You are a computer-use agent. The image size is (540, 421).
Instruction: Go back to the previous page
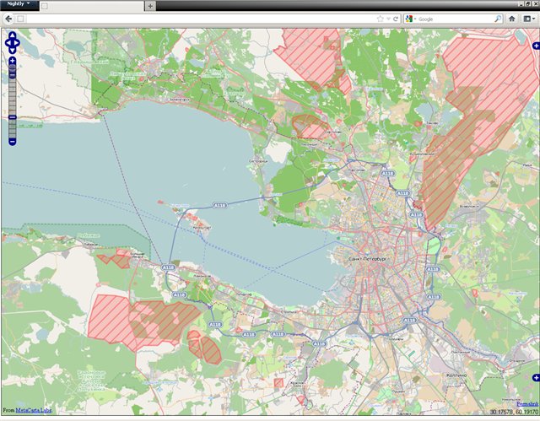[8, 19]
